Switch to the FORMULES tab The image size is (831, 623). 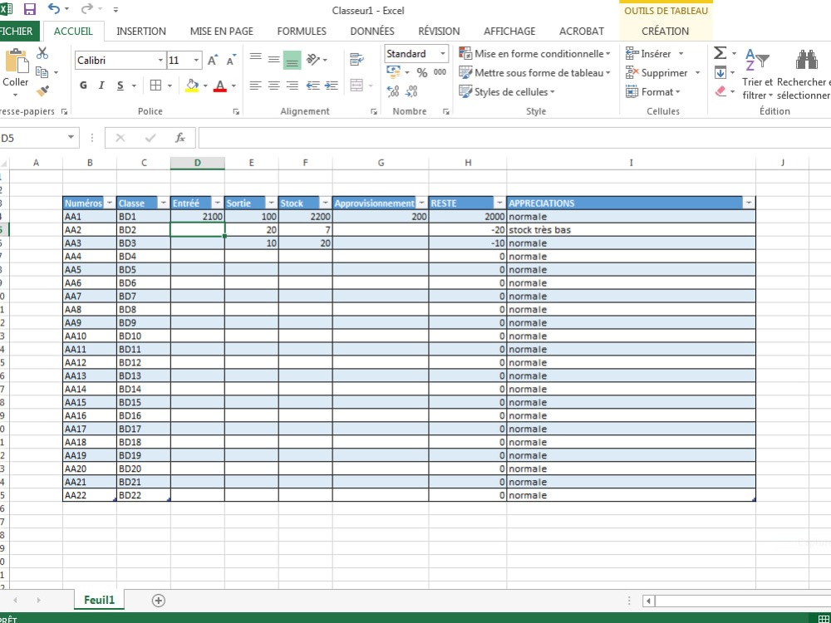click(302, 32)
